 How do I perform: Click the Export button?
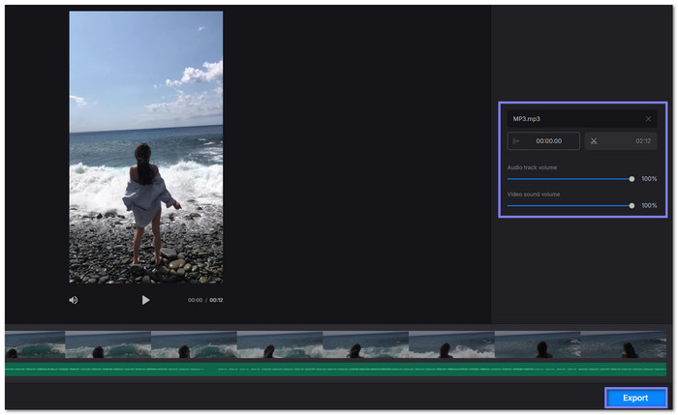(635, 398)
